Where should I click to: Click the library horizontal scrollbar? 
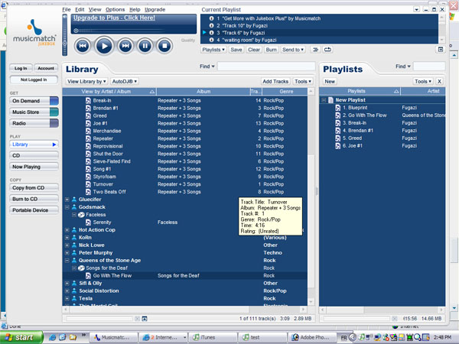(x=184, y=309)
